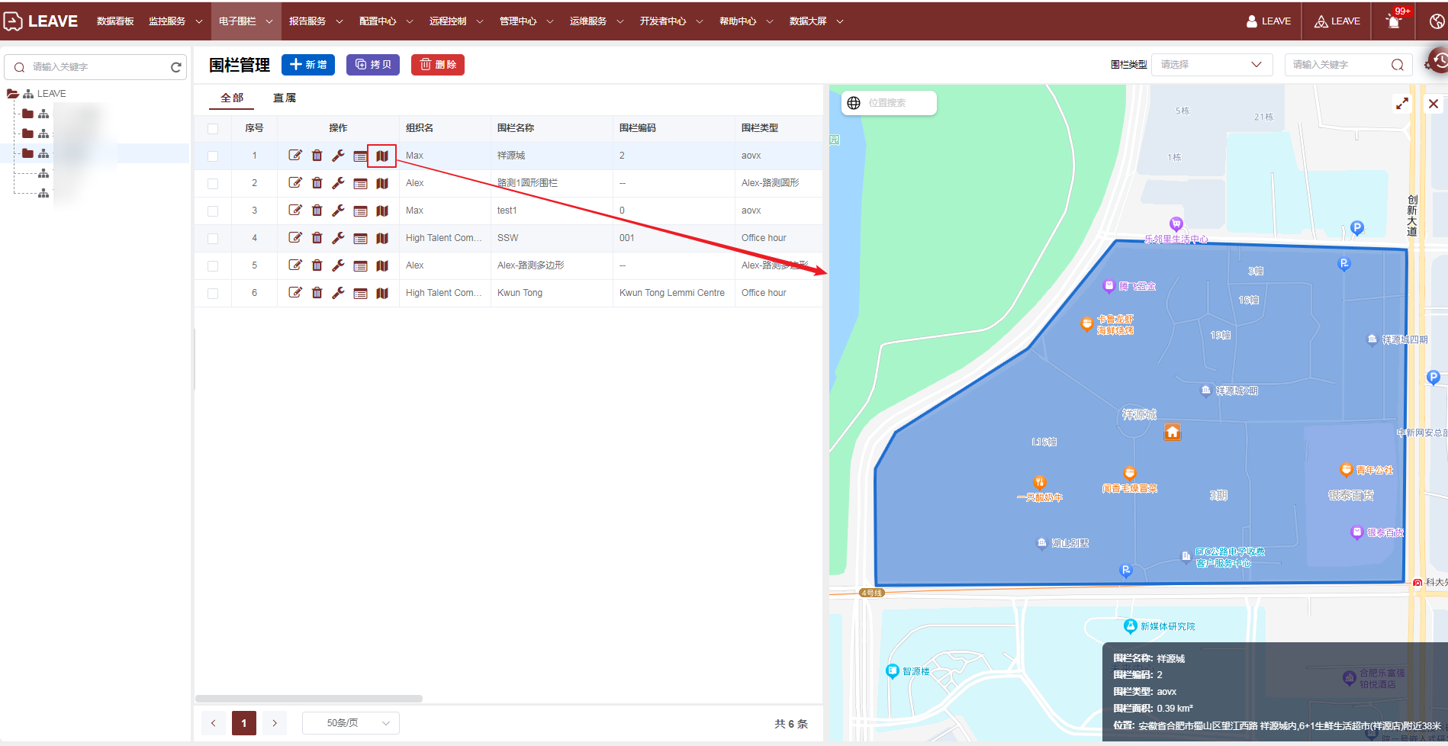This screenshot has height=746, width=1448.
Task: Expand the map to fullscreen
Action: pyautogui.click(x=1402, y=104)
